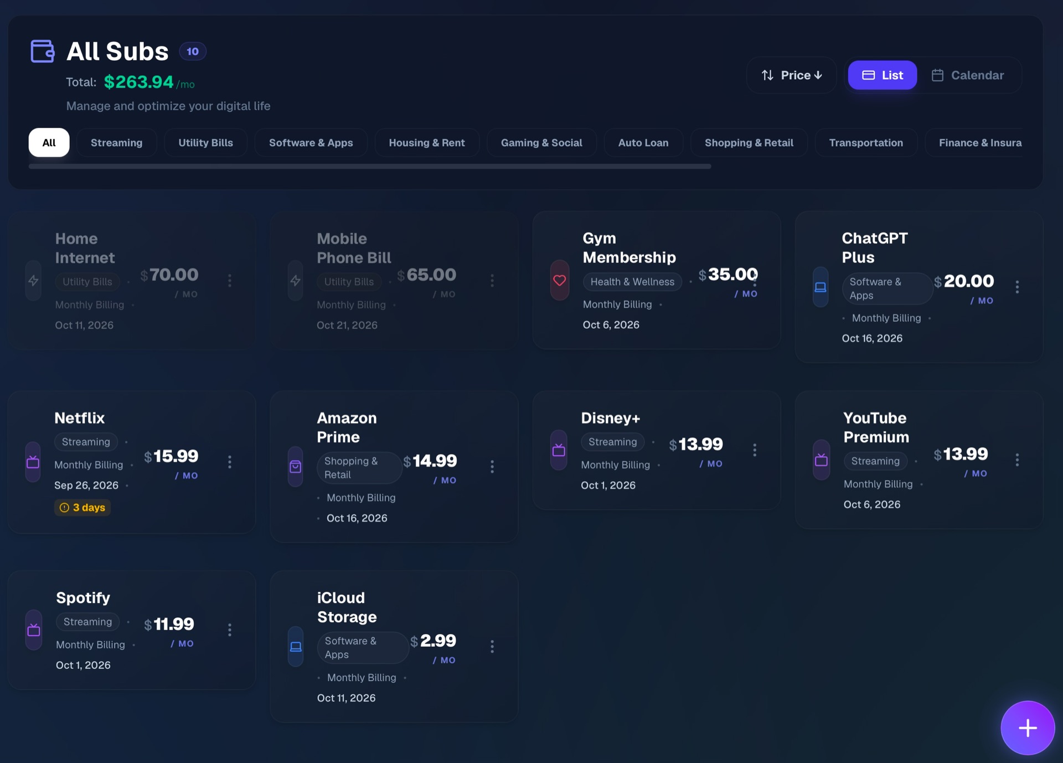Viewport: 1063px width, 763px height.
Task: Filter by Shopping & Retail category
Action: 749,143
